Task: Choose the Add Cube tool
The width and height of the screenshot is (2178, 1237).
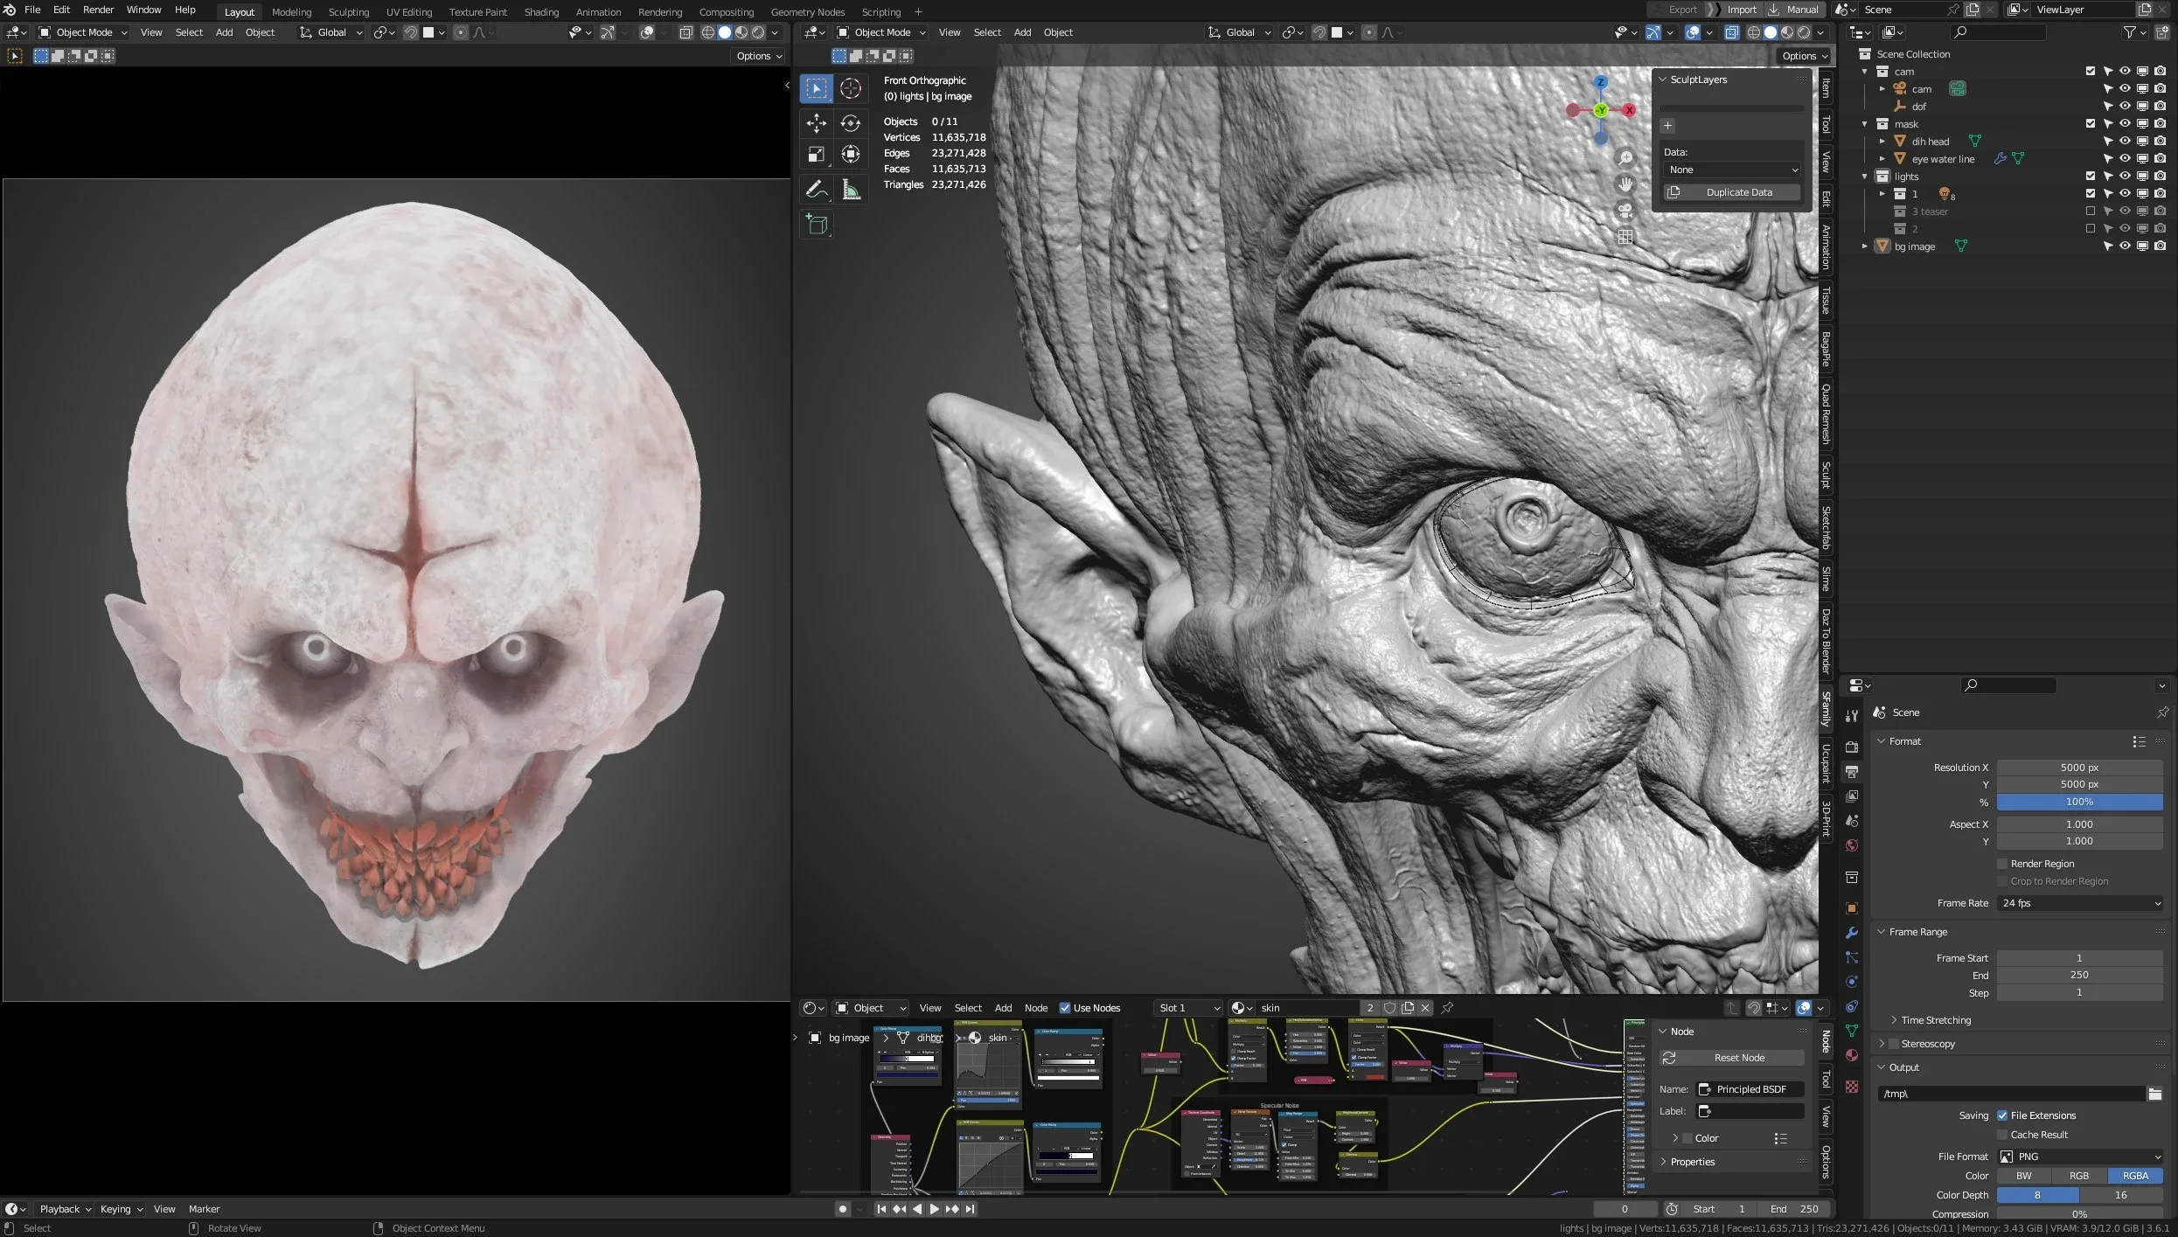Action: 817,225
